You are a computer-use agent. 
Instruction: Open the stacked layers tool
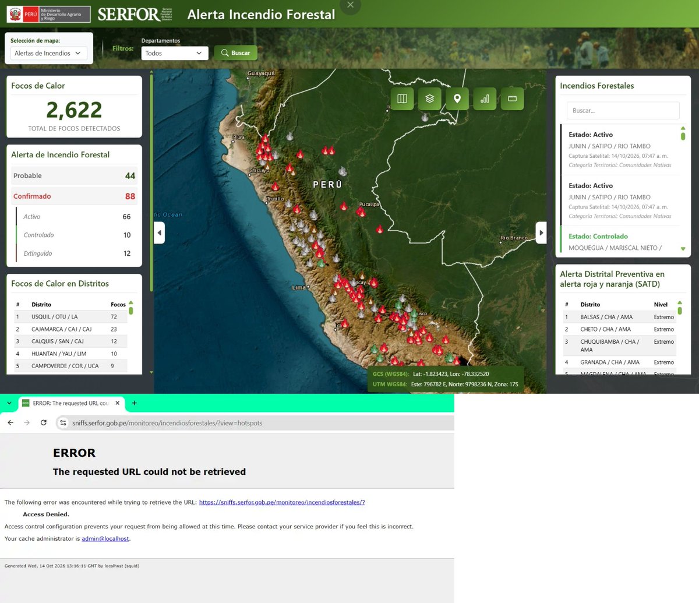pos(430,99)
